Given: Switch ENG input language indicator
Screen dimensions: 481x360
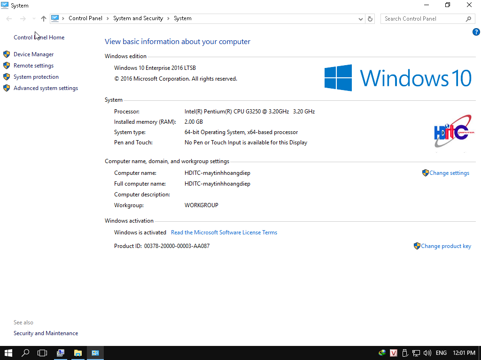Looking at the screenshot, I should pos(441,353).
